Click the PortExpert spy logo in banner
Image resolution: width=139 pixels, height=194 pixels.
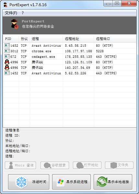pos(14,24)
